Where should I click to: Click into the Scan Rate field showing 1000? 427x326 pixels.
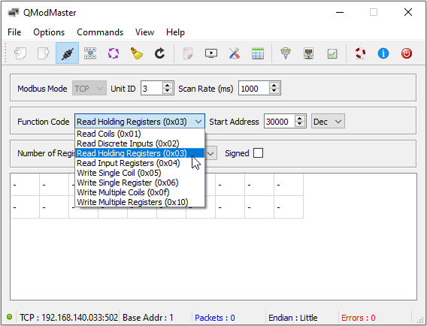(x=254, y=88)
